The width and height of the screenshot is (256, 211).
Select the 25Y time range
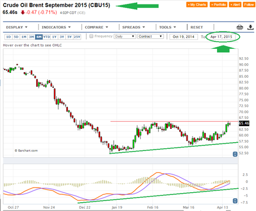click(77, 37)
